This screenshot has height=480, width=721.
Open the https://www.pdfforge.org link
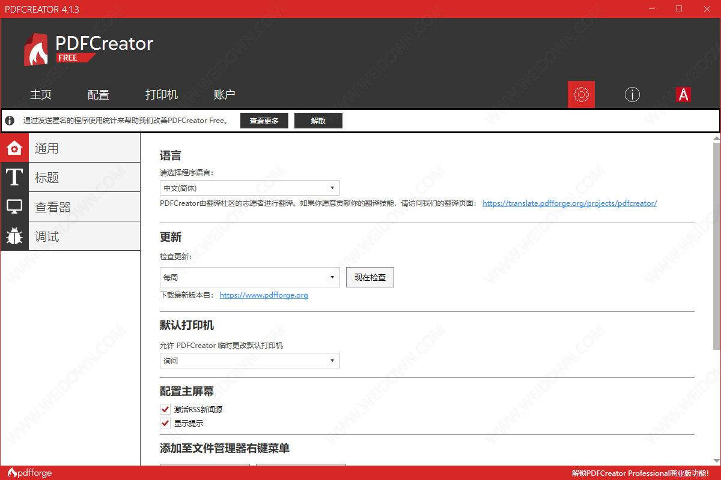tap(264, 295)
